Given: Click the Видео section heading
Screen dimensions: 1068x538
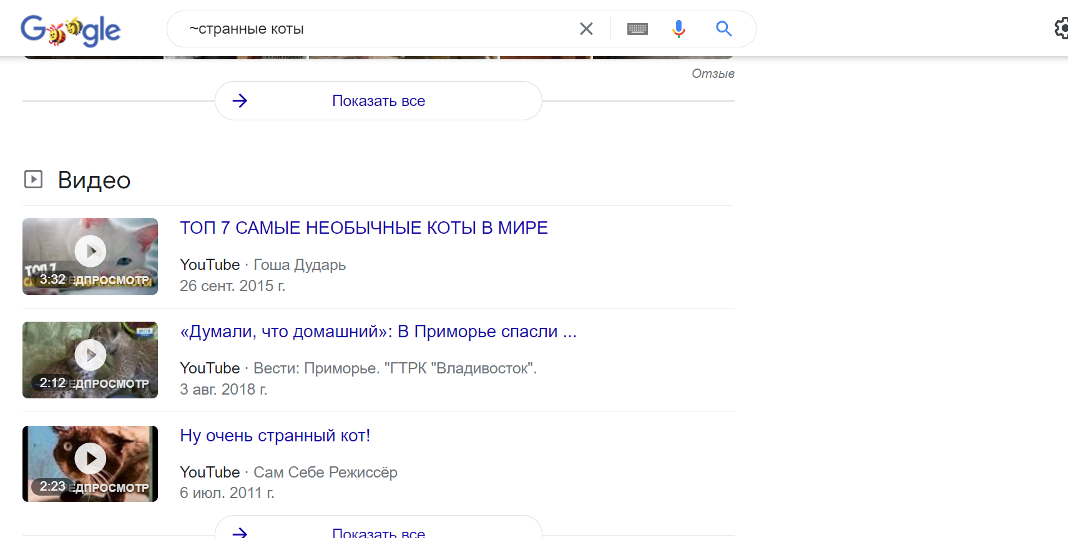Looking at the screenshot, I should coord(94,180).
